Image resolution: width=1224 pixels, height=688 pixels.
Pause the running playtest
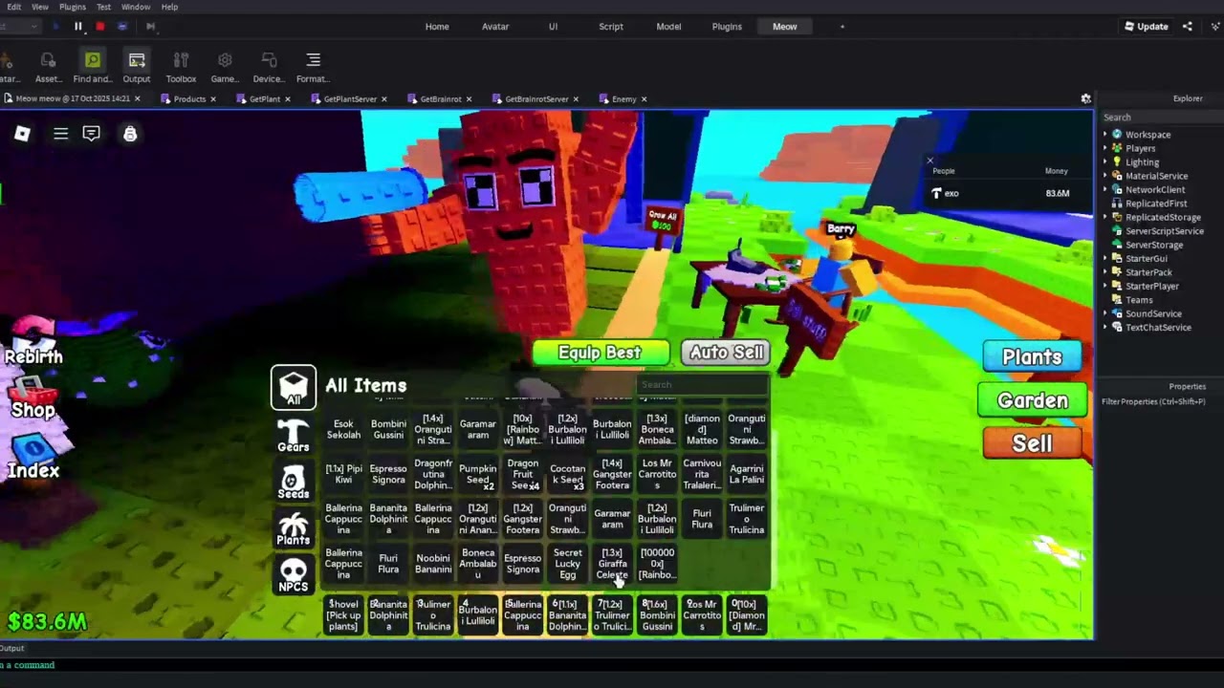coord(78,27)
